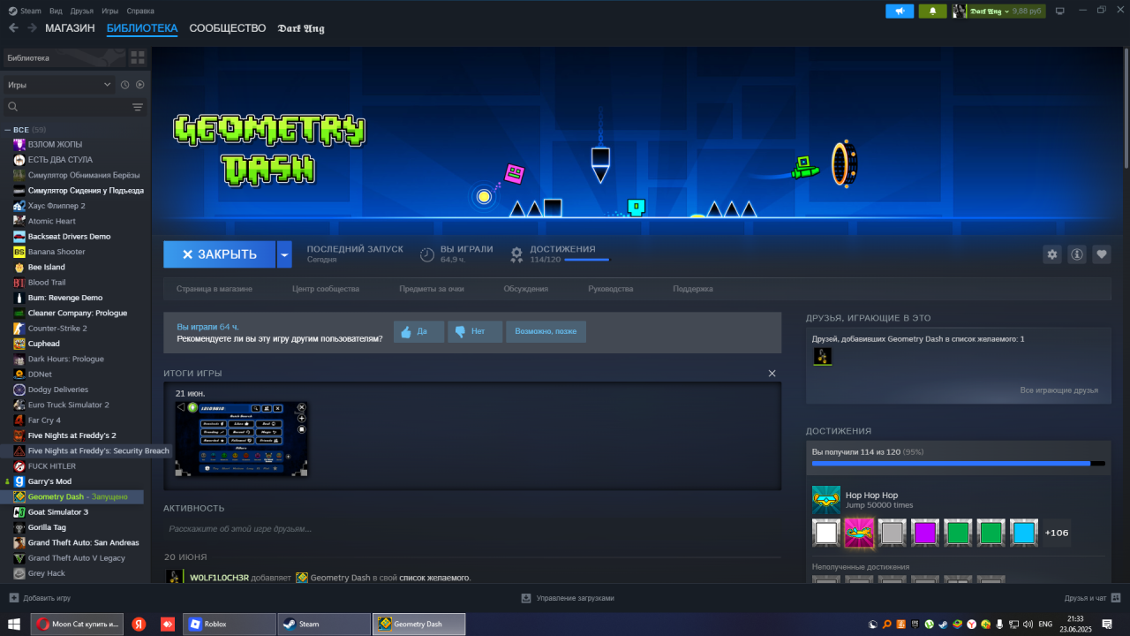Click thumbs-down Нет recommendation button
This screenshot has width=1130, height=636.
point(475,331)
